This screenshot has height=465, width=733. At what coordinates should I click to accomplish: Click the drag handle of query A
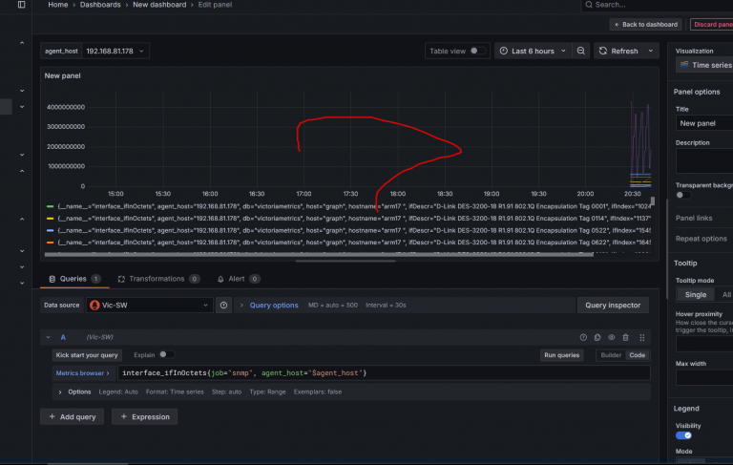(641, 337)
